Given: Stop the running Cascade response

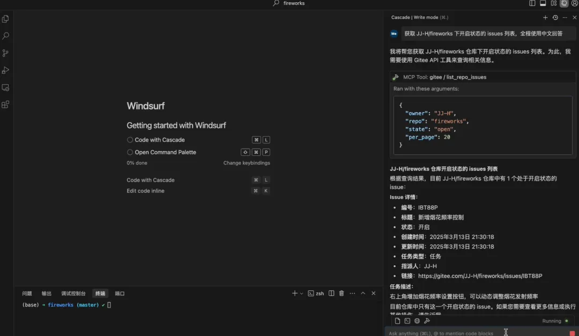Looking at the screenshot, I should [x=572, y=333].
